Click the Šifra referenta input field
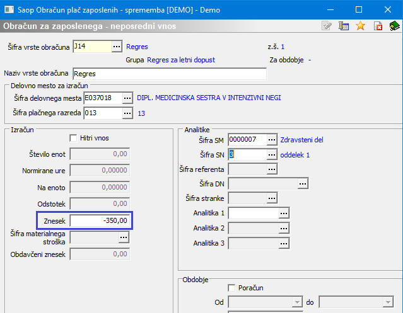 (247, 169)
